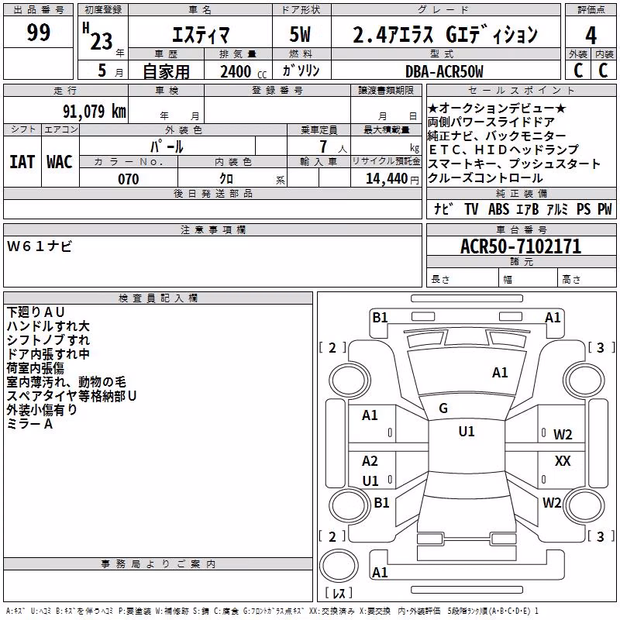
Task: Click the overall evaluation score 4
Action: pyautogui.click(x=591, y=35)
